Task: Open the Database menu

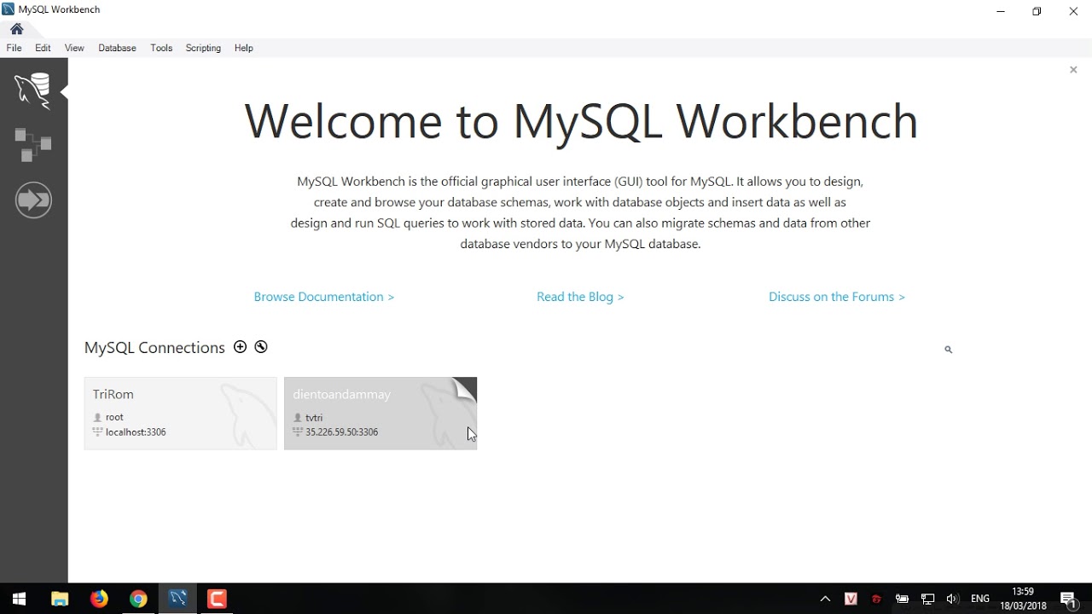Action: [x=117, y=48]
